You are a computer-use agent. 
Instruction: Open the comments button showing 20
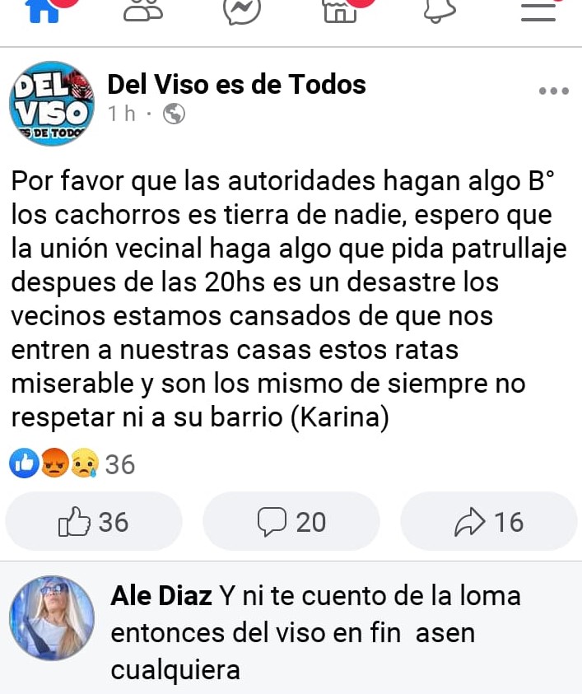point(291,521)
